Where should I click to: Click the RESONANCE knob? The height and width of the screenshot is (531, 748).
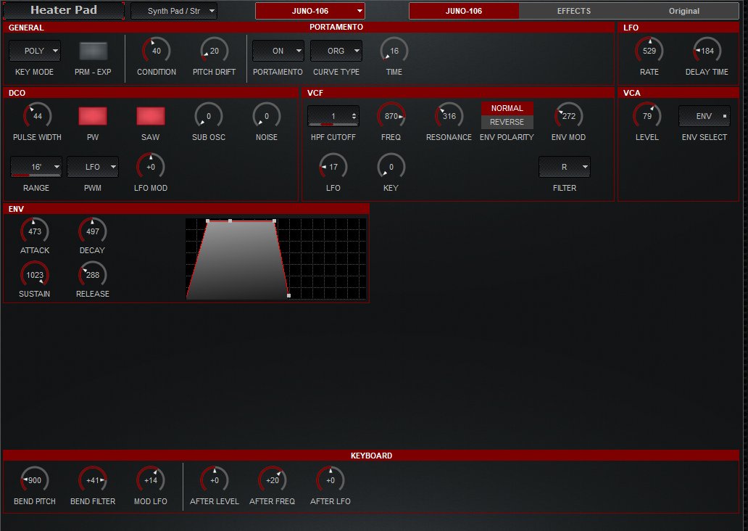[x=449, y=116]
